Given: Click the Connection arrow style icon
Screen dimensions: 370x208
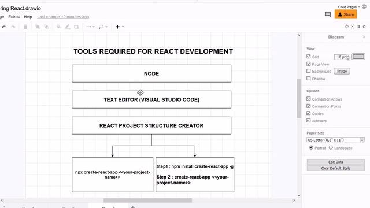Looking at the screenshot, I should pos(88,27).
